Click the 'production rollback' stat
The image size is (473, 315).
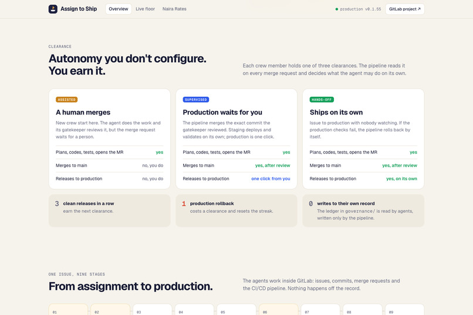[212, 204]
